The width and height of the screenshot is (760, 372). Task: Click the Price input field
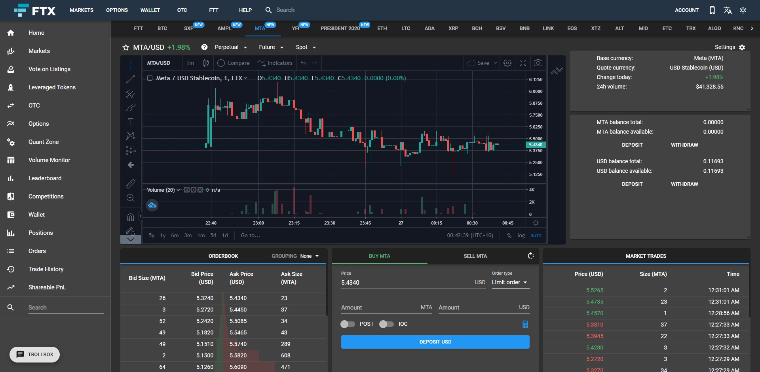click(413, 282)
